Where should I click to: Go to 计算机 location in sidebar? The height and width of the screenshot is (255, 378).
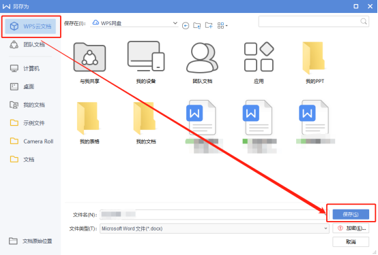tap(25, 69)
